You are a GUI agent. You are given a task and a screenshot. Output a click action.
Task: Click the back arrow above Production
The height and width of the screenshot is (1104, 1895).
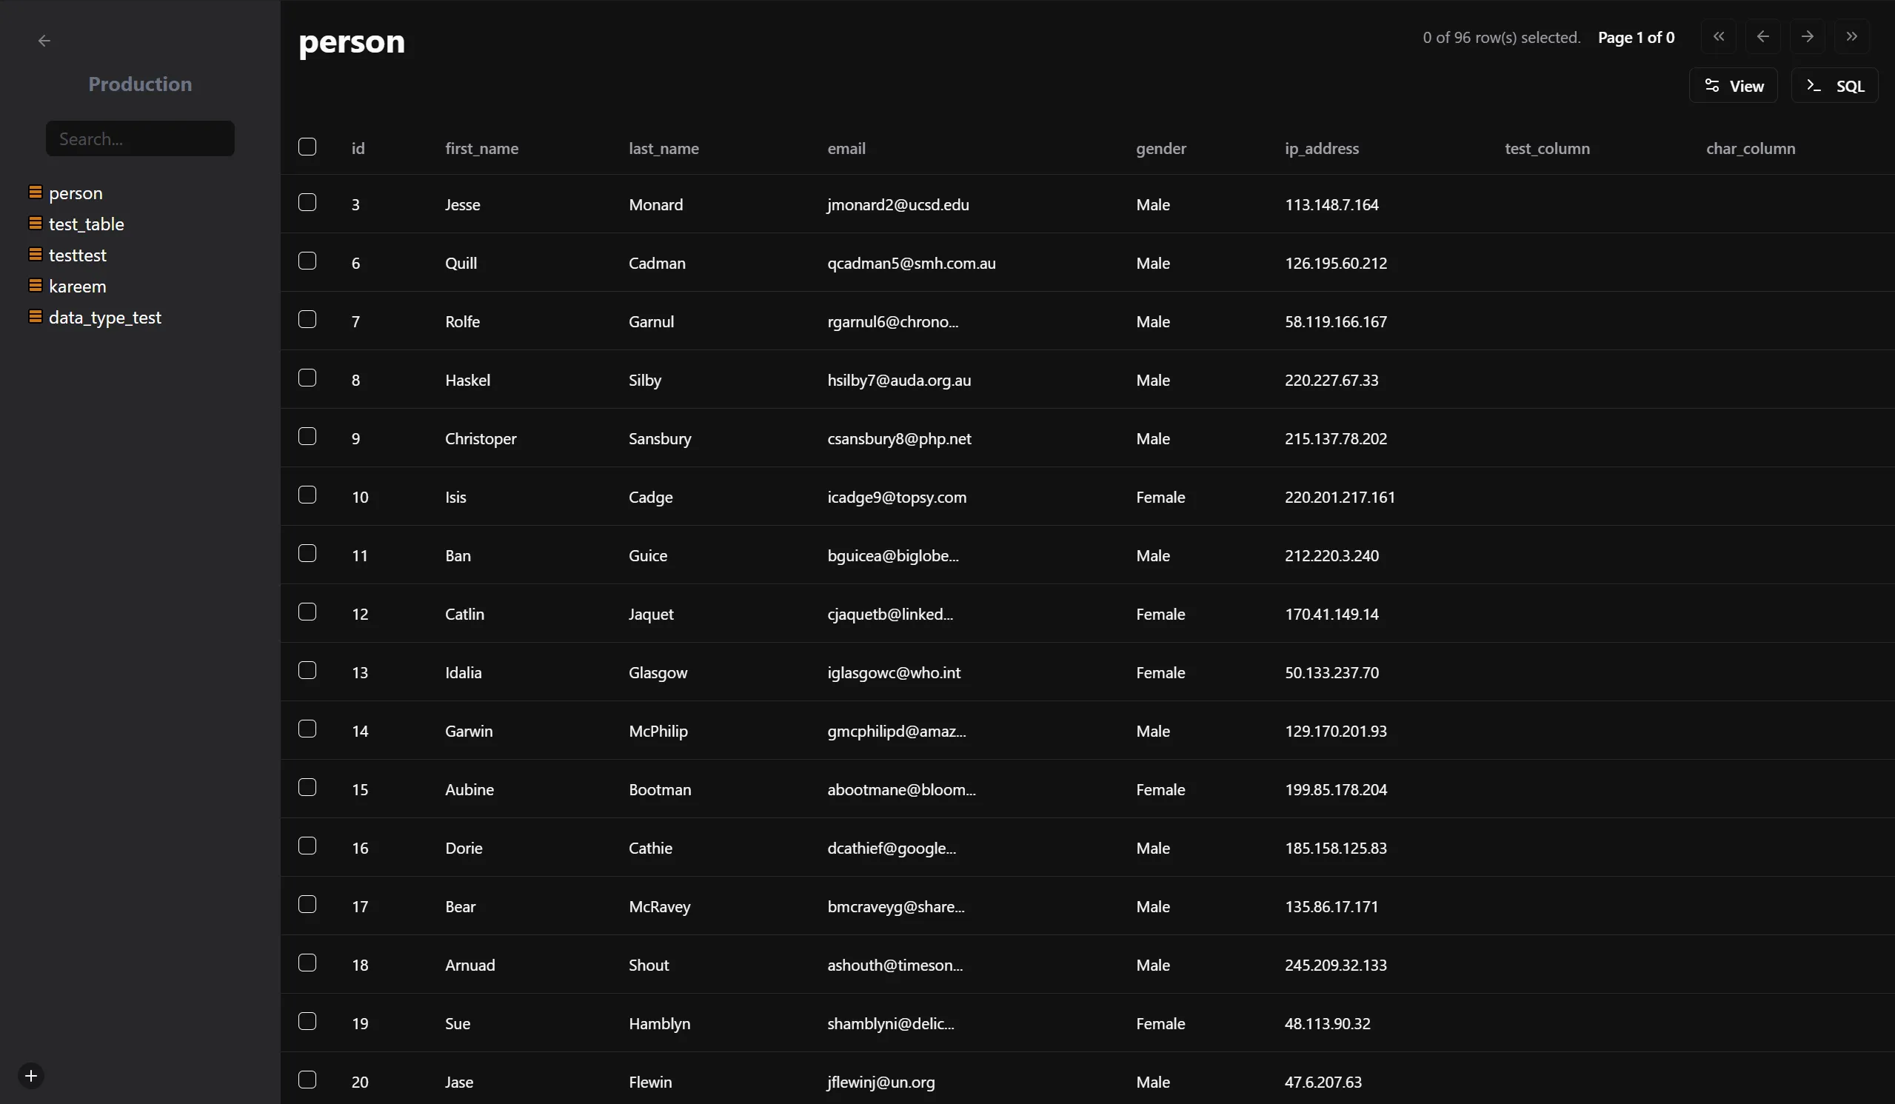(x=44, y=41)
